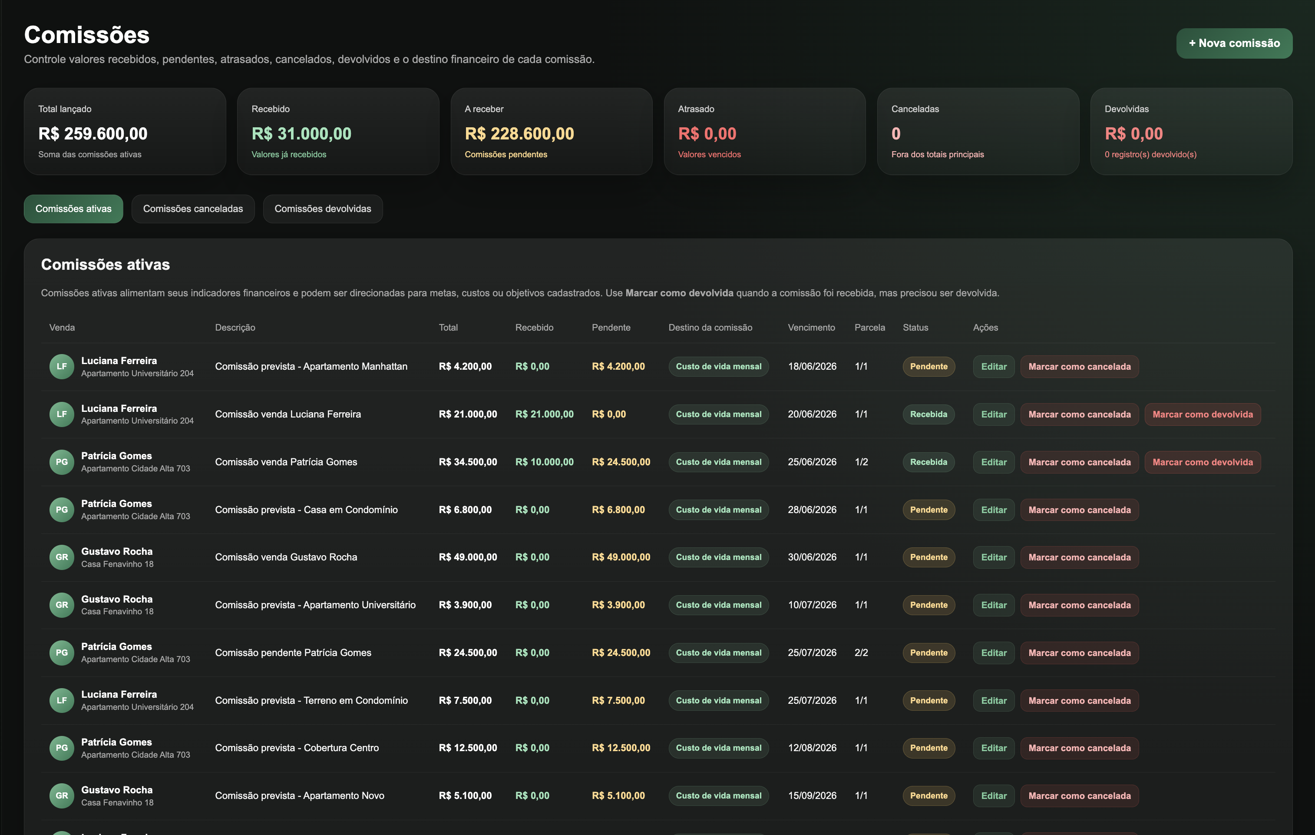Viewport: 1315px width, 835px height.
Task: Edit the Casa em Condomínio commission
Action: click(993, 510)
